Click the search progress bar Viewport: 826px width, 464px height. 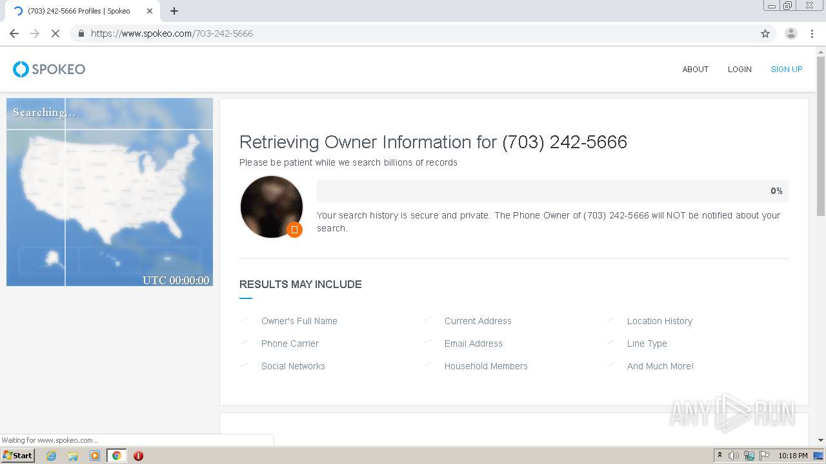coord(552,191)
